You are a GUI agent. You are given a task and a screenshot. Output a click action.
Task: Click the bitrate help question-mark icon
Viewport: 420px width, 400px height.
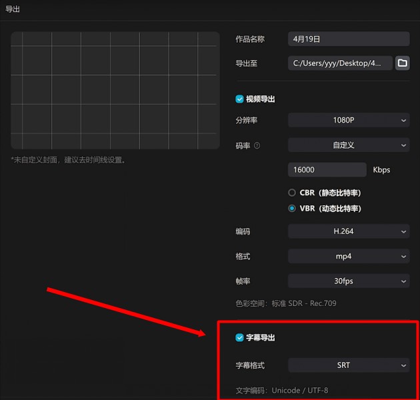click(x=257, y=146)
